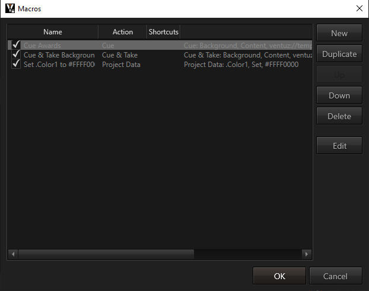Confirm the dialog with OK

click(x=279, y=276)
